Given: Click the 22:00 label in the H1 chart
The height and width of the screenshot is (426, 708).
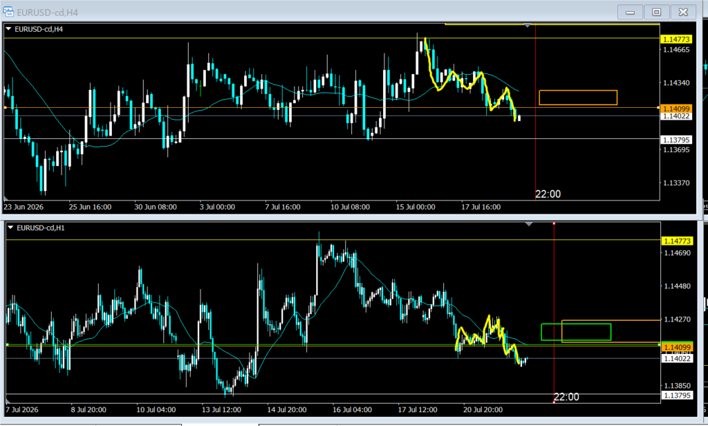Looking at the screenshot, I should [566, 397].
